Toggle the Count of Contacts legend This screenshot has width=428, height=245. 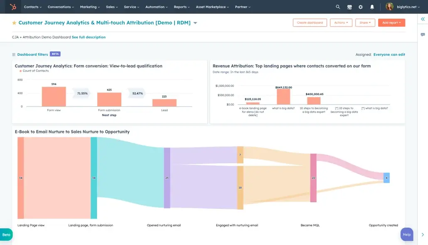pos(35,71)
